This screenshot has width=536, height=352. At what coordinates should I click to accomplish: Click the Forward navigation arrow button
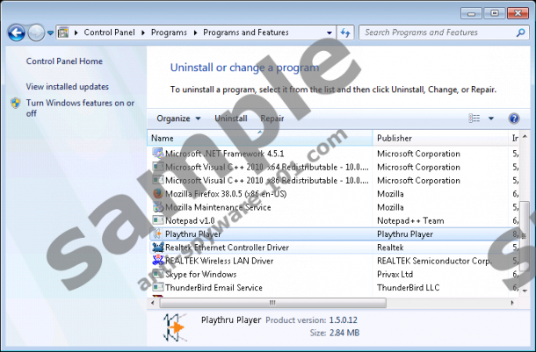pos(36,32)
